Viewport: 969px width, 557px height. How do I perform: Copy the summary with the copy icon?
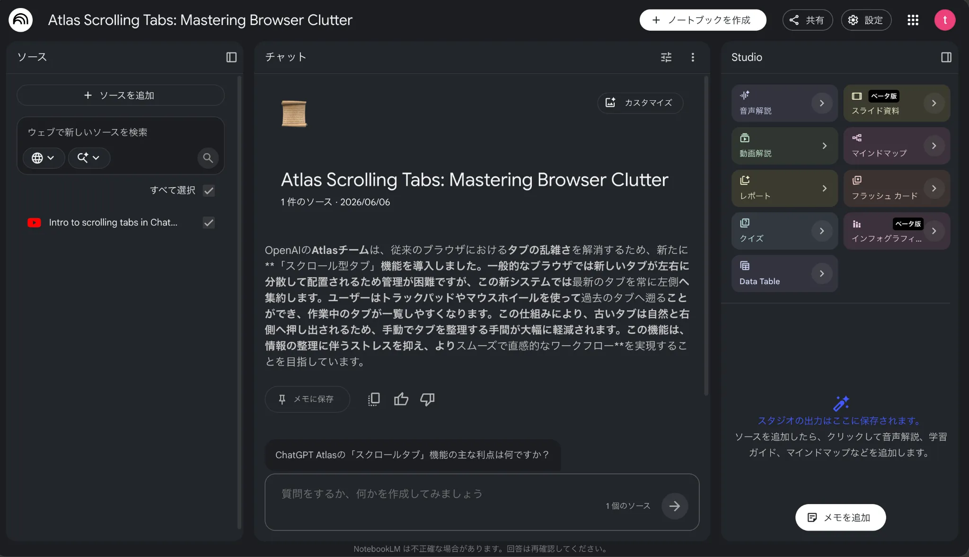[374, 400]
